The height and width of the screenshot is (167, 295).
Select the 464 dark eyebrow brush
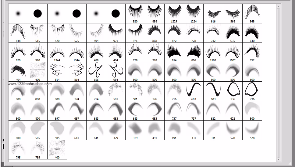(18, 72)
